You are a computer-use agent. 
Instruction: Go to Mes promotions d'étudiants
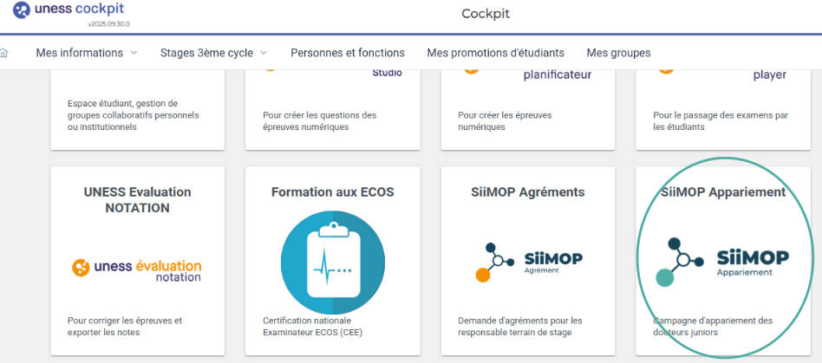(x=495, y=53)
